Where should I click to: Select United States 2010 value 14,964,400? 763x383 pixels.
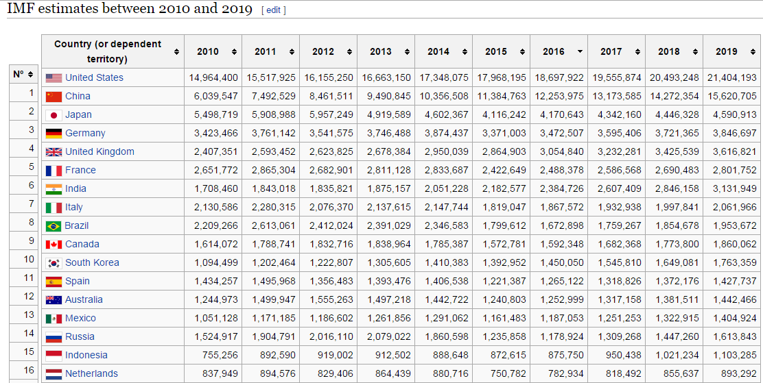213,78
